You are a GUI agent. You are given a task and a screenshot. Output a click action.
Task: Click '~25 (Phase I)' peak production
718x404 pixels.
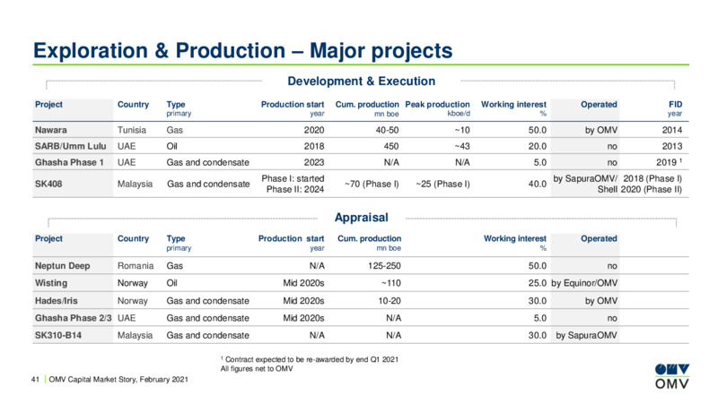point(442,184)
